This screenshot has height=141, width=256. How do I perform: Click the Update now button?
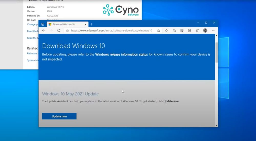coord(59,116)
